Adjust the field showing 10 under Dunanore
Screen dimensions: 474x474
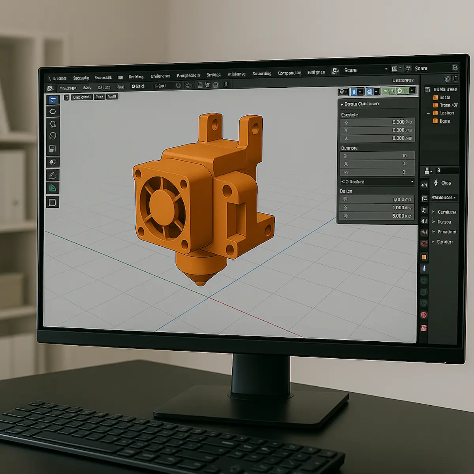[x=377, y=156]
